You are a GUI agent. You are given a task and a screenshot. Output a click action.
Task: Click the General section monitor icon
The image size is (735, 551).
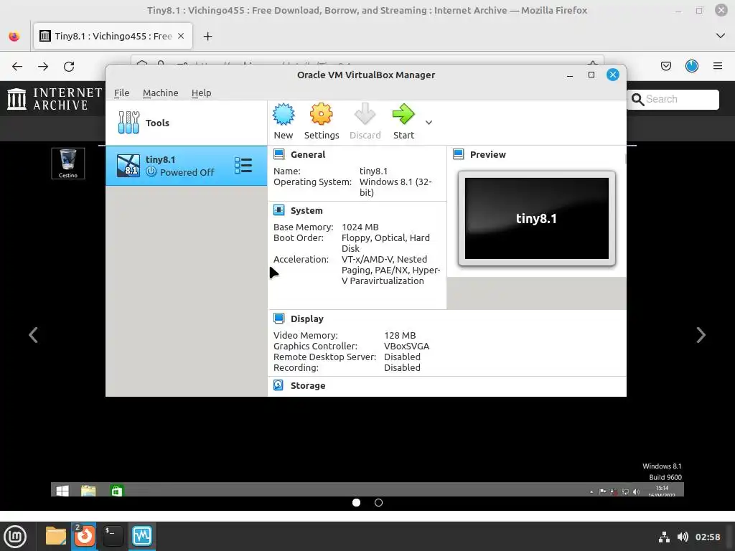[x=279, y=154]
